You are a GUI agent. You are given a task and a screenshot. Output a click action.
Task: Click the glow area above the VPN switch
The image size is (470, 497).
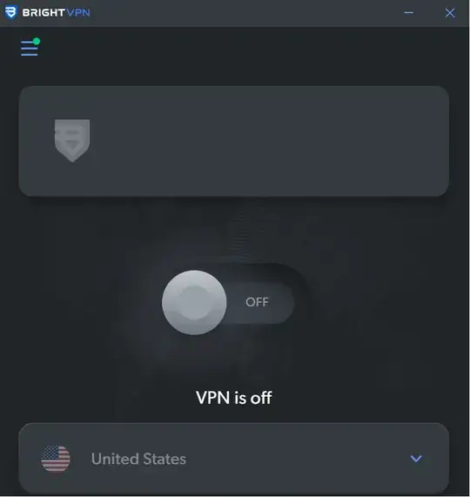tap(234, 234)
